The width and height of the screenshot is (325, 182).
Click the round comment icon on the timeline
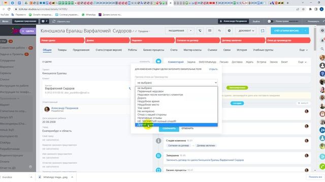click(158, 61)
